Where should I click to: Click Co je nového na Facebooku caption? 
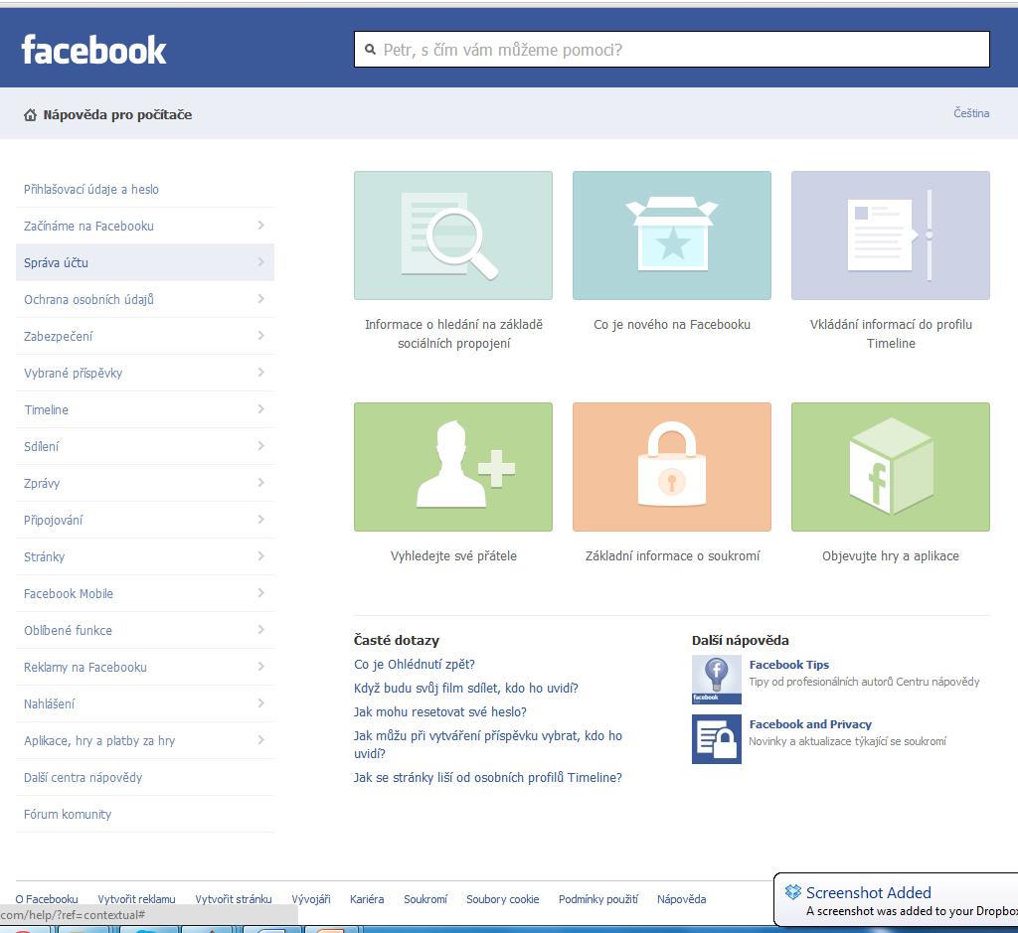pos(672,324)
